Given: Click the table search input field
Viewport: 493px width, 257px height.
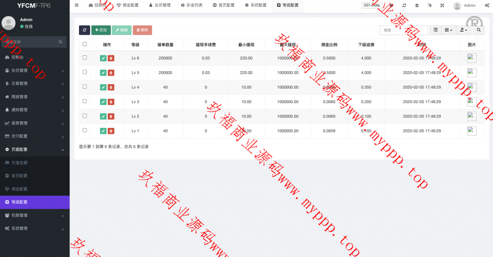Looking at the screenshot, I should tap(403, 30).
